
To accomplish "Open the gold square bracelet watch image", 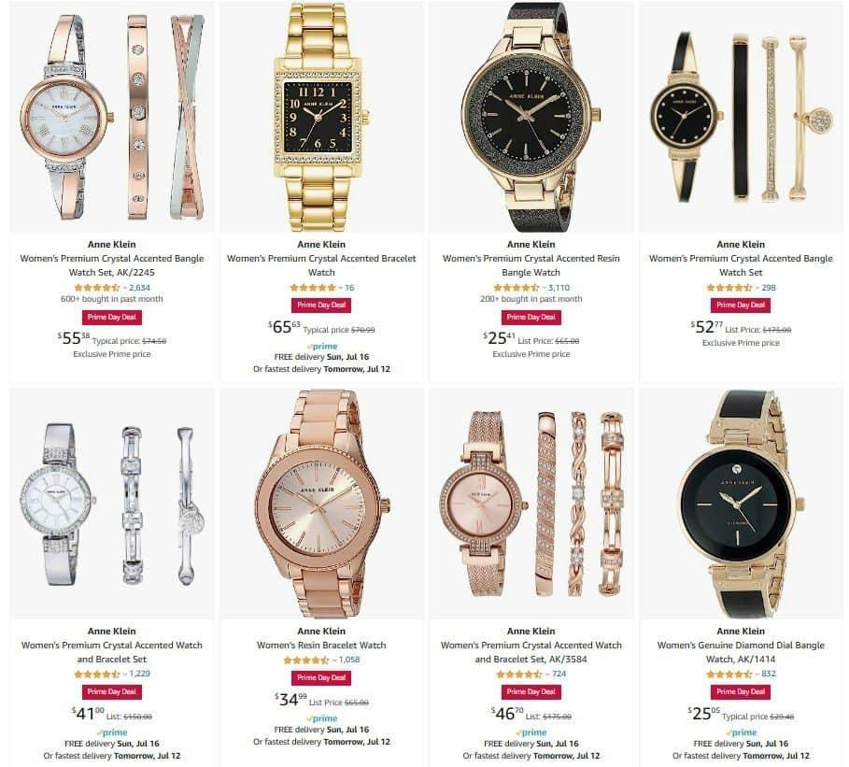I will point(321,117).
